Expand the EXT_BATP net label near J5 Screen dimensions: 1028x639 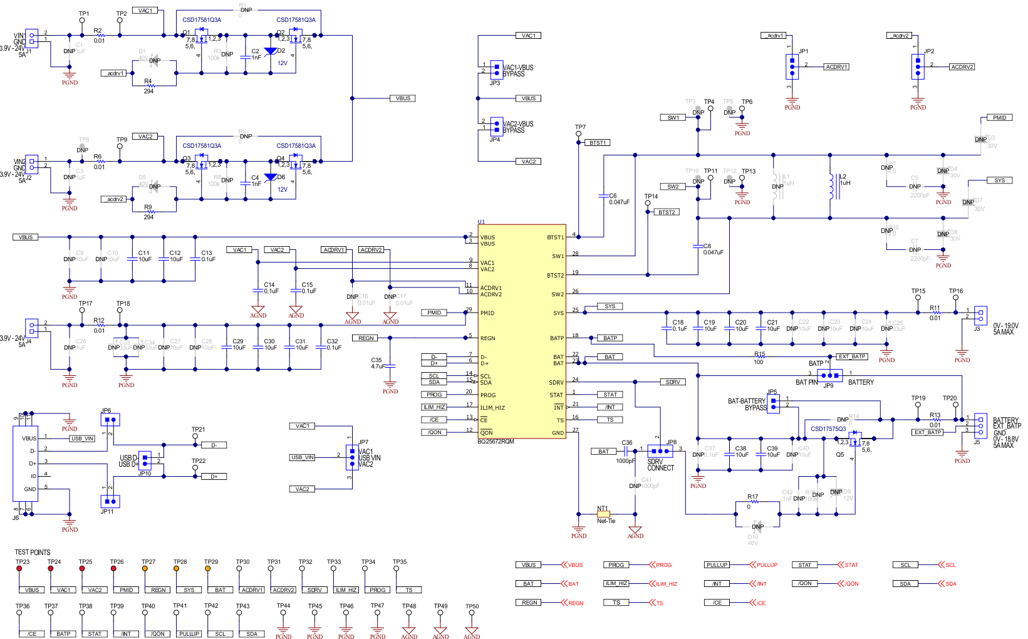pos(928,431)
